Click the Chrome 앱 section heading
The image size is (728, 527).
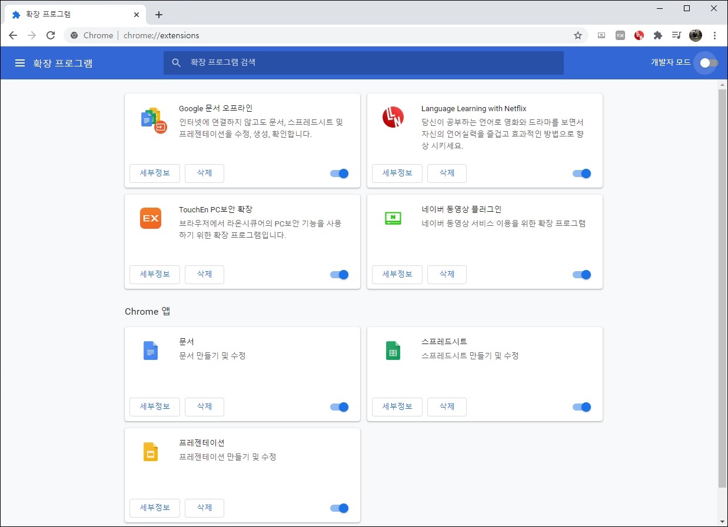147,311
